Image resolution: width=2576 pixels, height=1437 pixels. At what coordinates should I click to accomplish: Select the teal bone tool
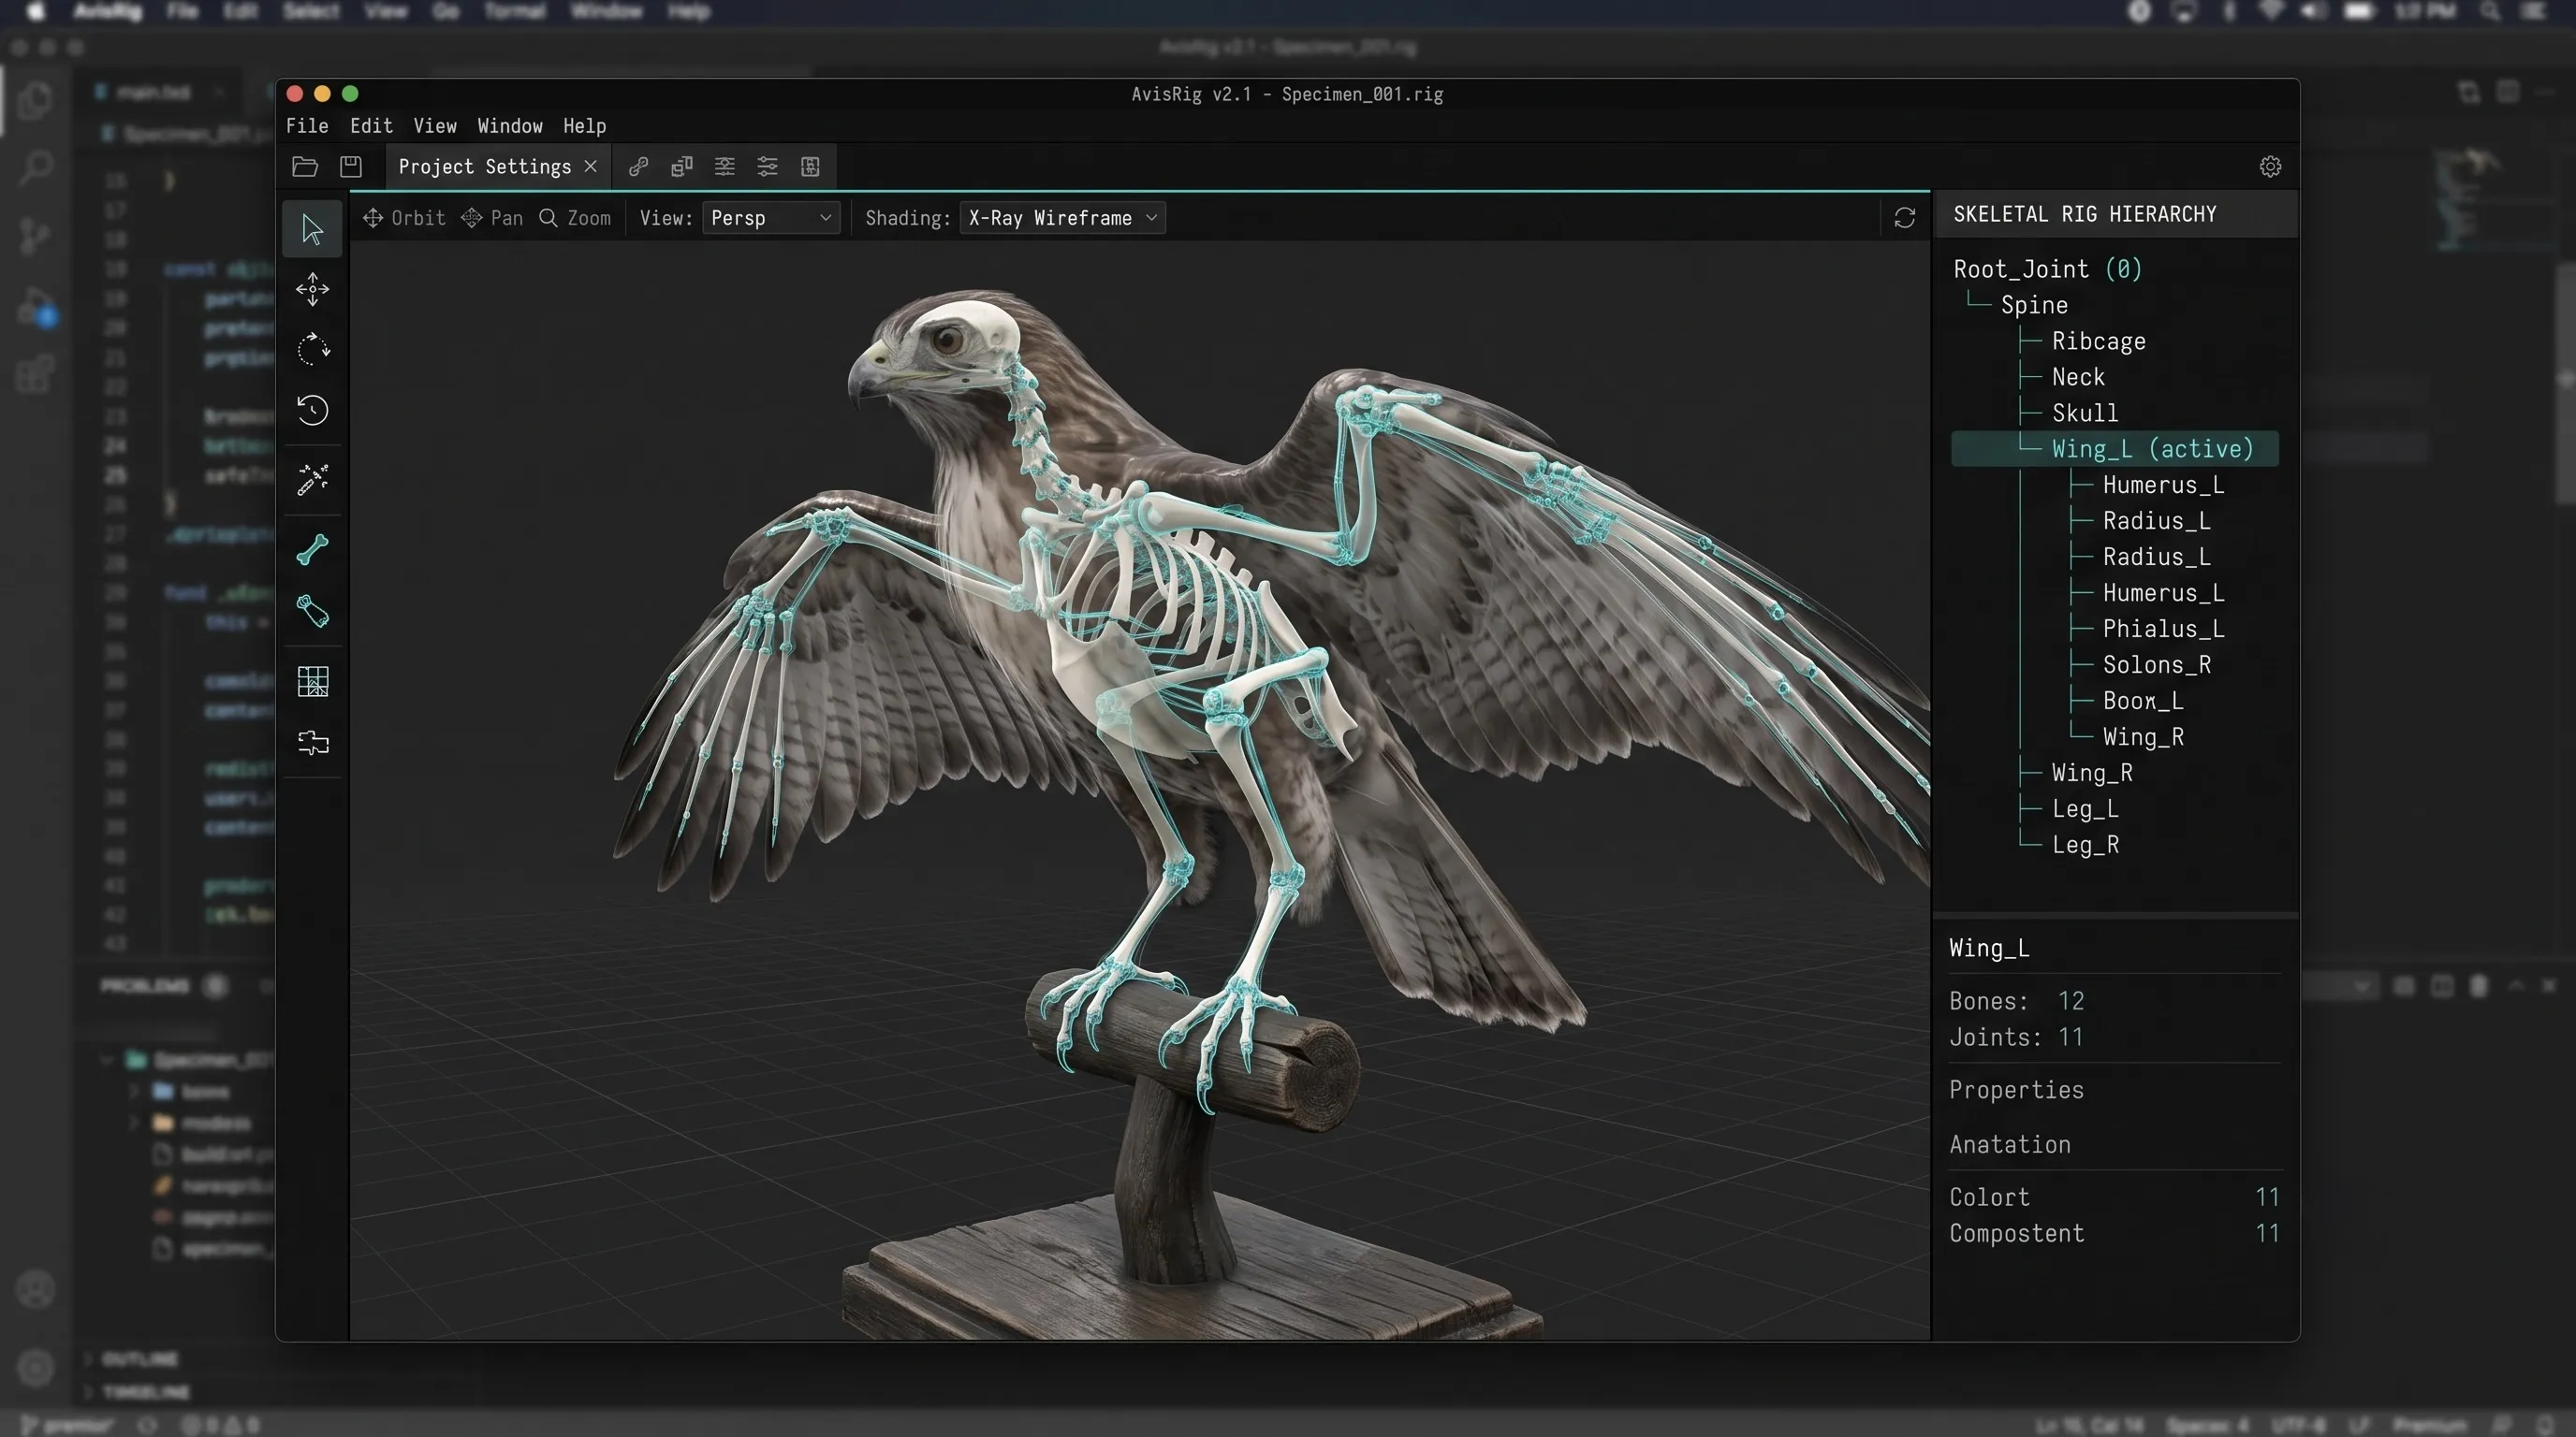pos(312,549)
